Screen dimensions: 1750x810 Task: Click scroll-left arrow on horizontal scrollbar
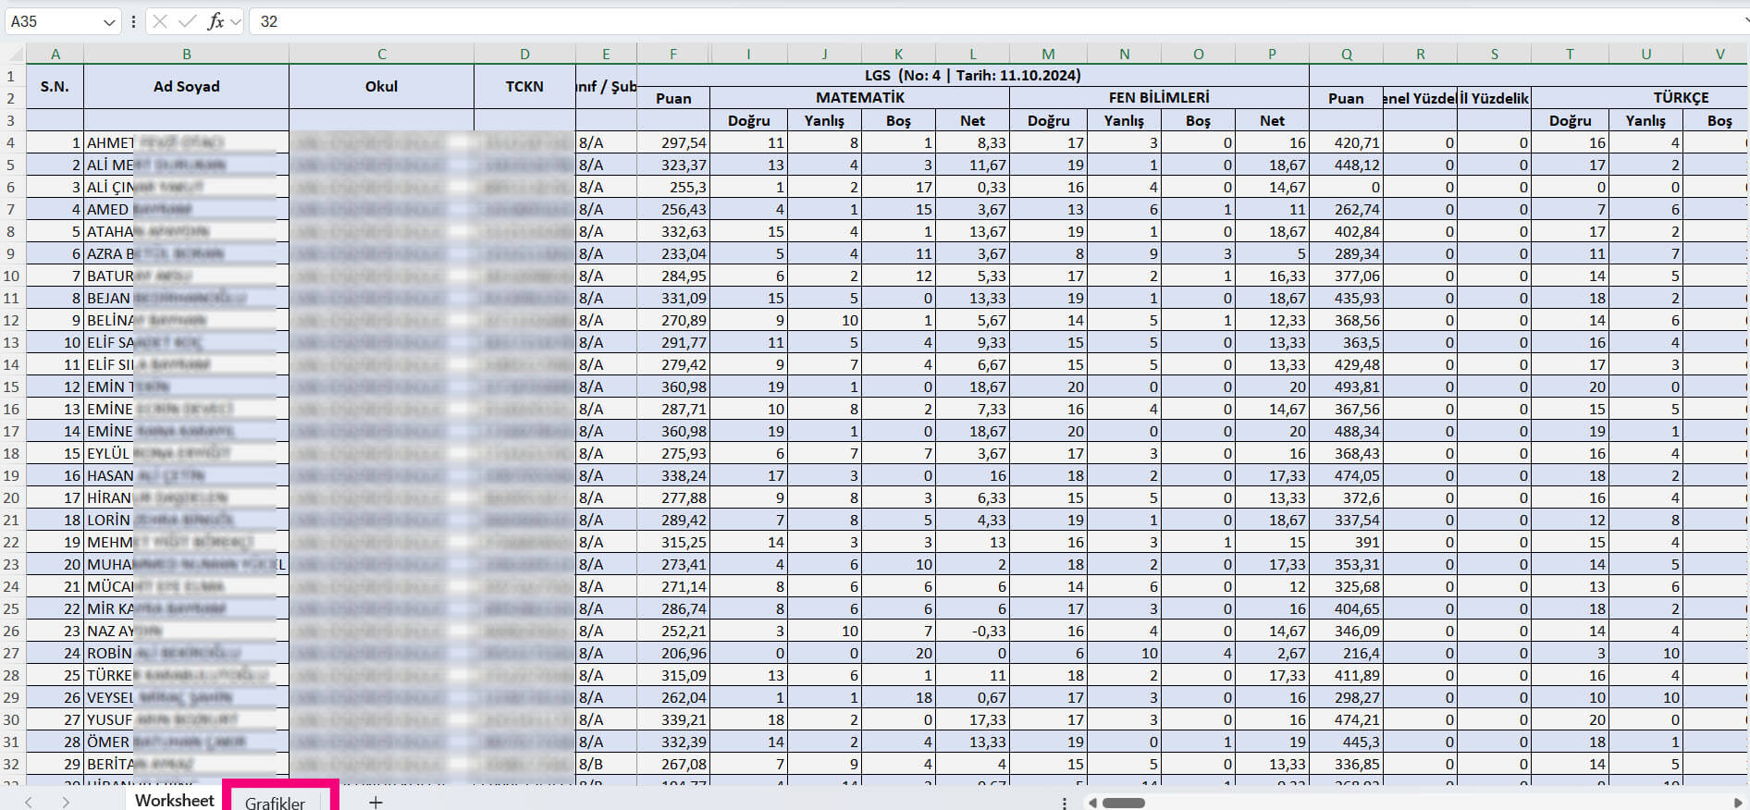[x=1092, y=803]
